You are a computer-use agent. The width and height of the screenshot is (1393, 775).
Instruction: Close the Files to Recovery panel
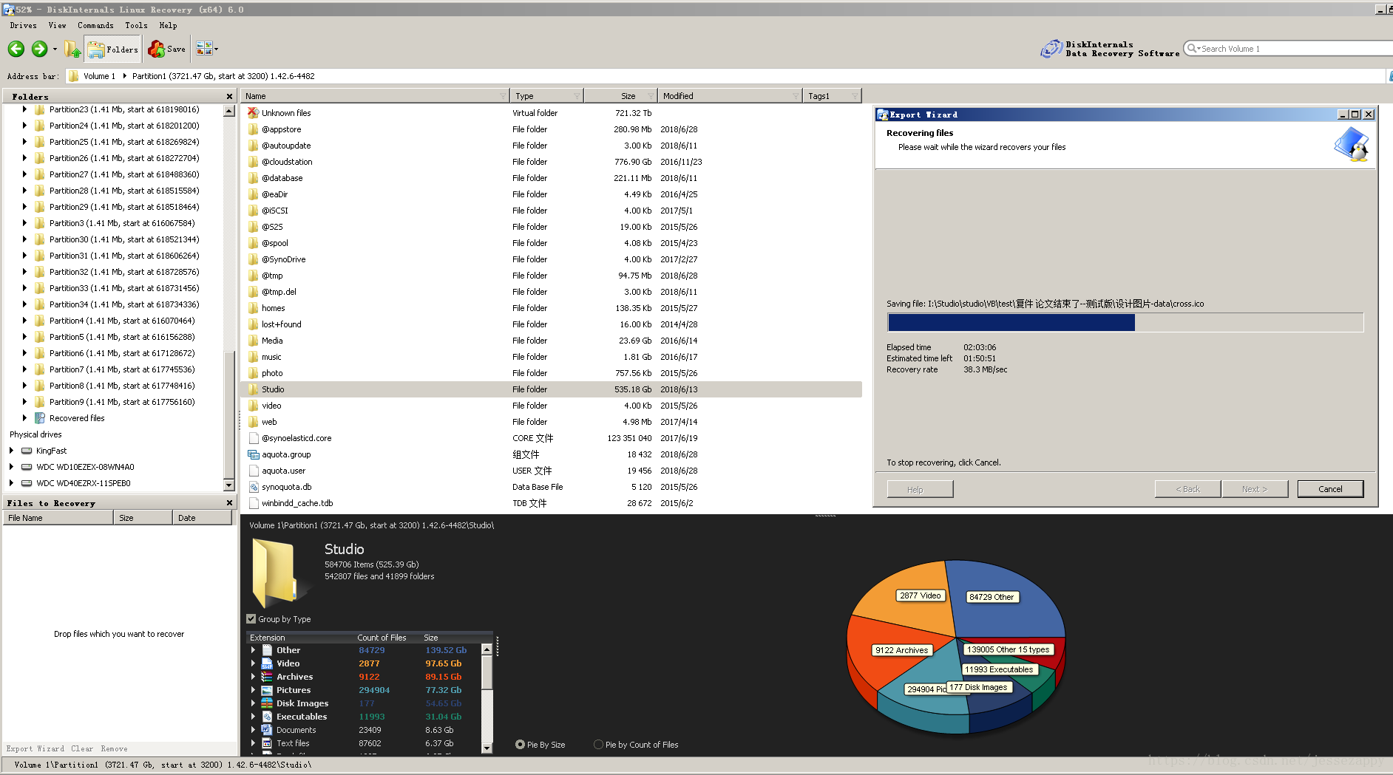coord(229,503)
